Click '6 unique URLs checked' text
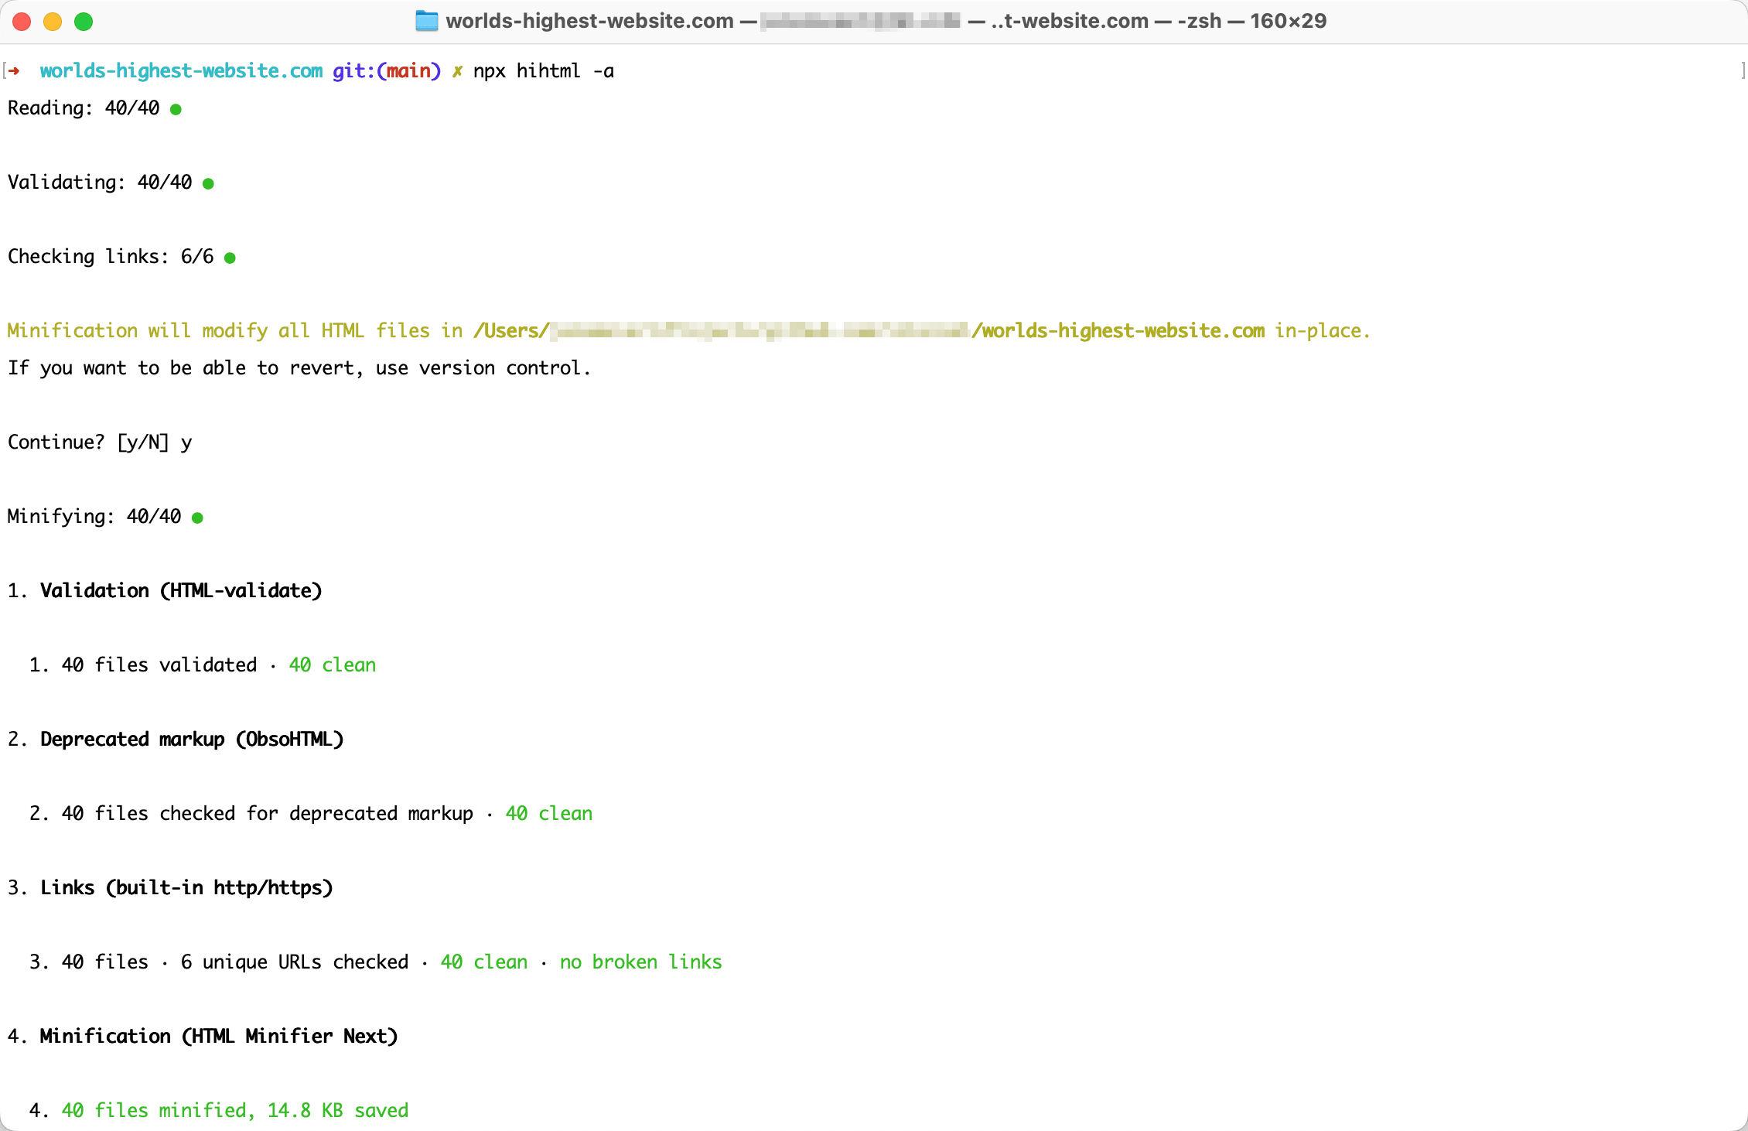 (x=295, y=962)
